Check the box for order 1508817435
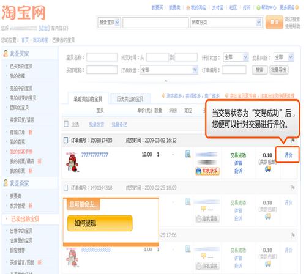This screenshot has height=274, width=306. coord(65,140)
